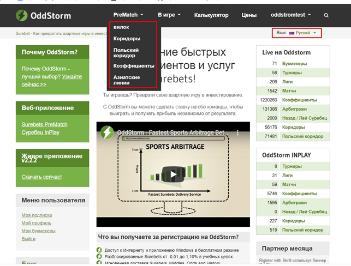Select 'Польский коридор' menu entry

coord(126,52)
